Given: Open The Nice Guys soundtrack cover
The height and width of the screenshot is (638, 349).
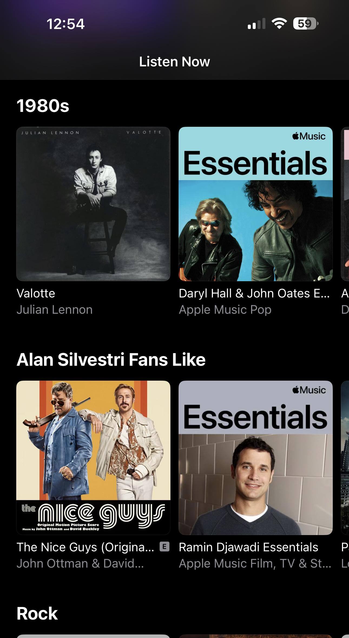Looking at the screenshot, I should [93, 458].
